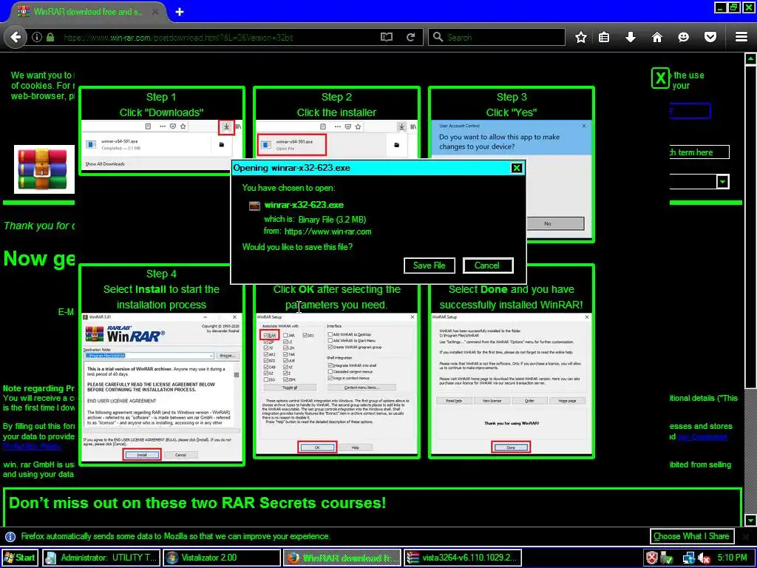Click the WinRAR books logo image

[x=44, y=169]
